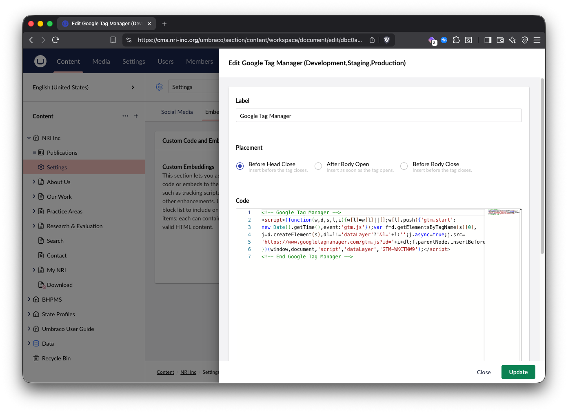
Task: Open new browser tab plus button
Action: click(164, 24)
